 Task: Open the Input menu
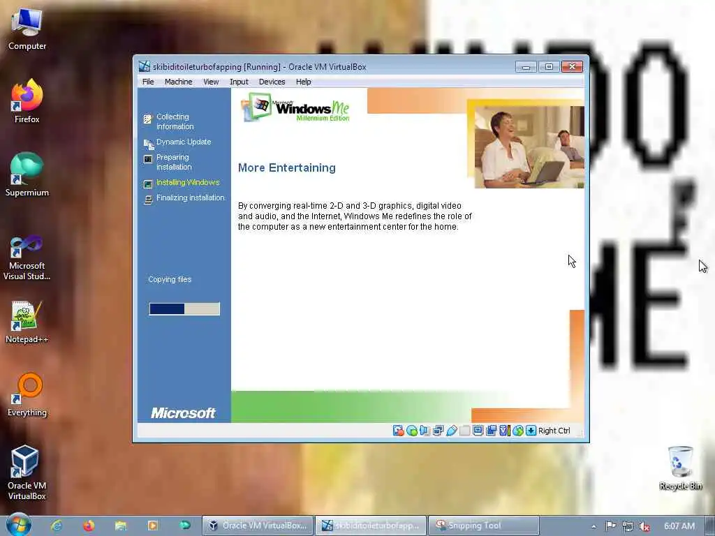(x=239, y=82)
